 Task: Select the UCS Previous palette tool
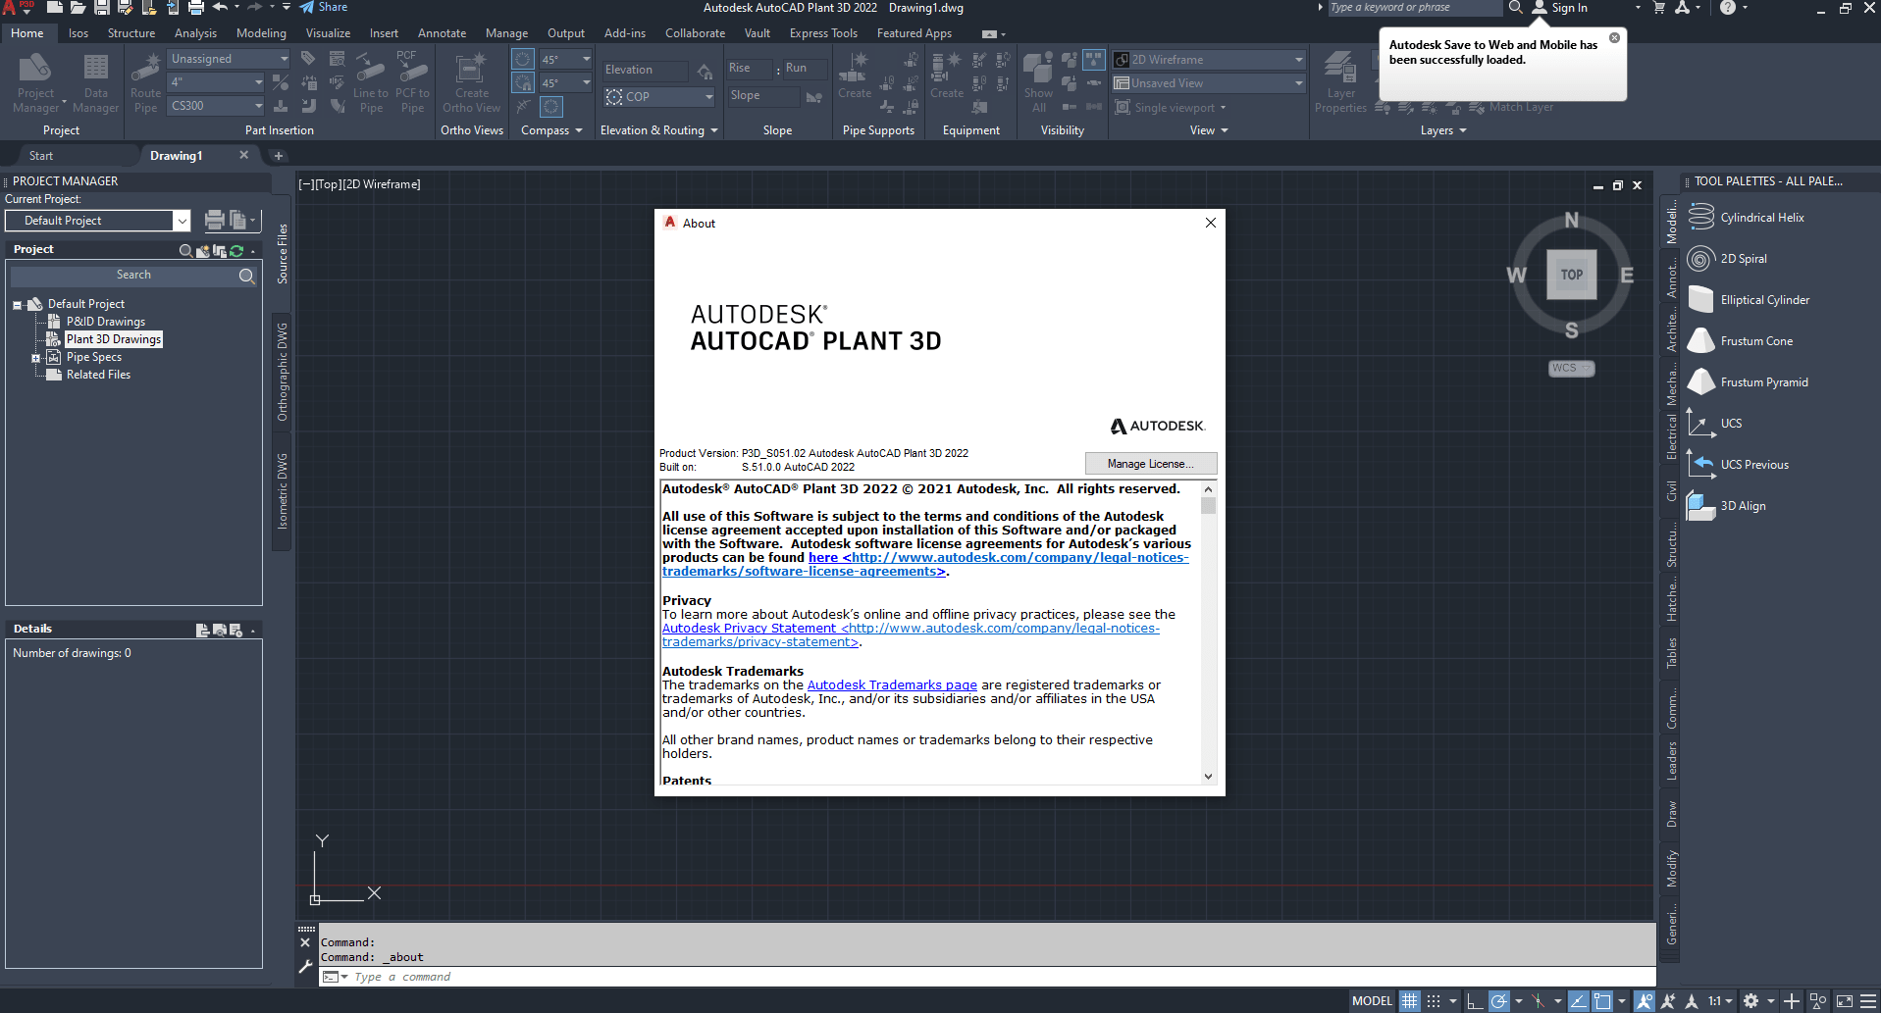[x=1738, y=465]
